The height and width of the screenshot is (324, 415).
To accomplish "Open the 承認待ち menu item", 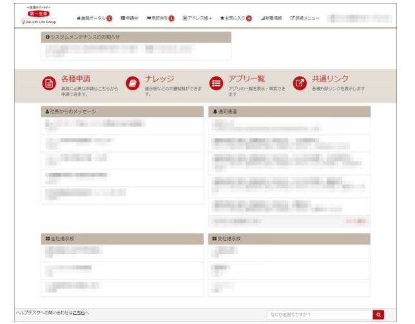I will coord(160,18).
